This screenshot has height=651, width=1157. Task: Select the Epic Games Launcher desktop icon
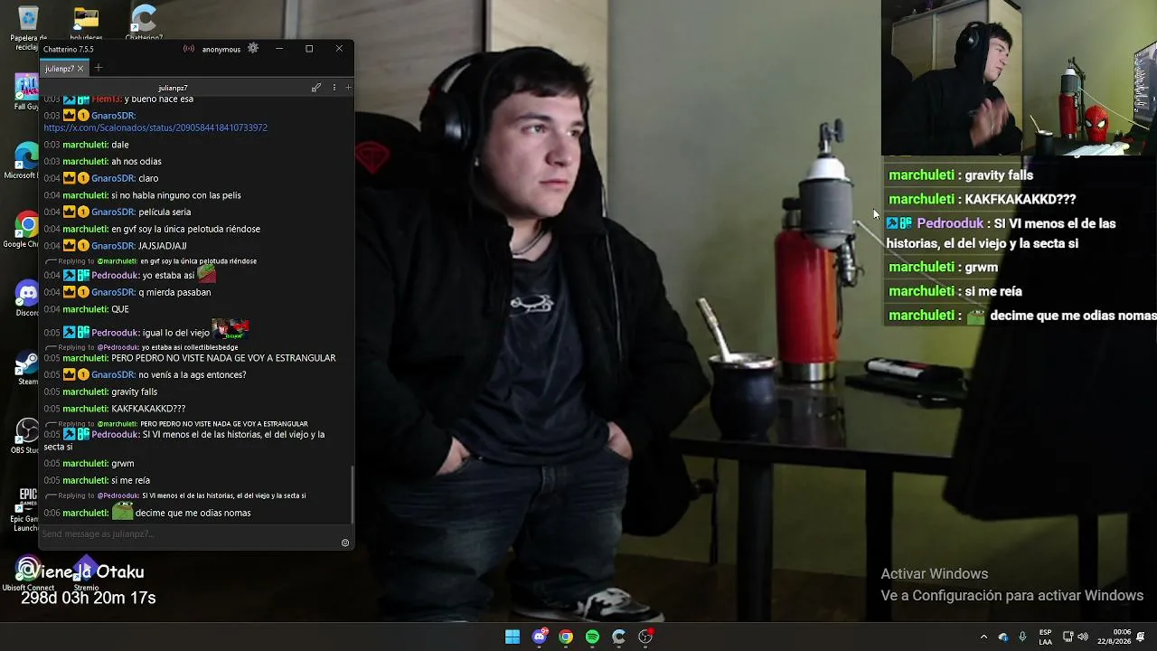26,507
